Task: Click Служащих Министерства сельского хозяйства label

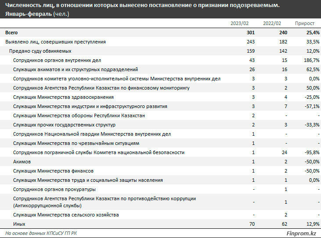Action: pyautogui.click(x=66, y=215)
